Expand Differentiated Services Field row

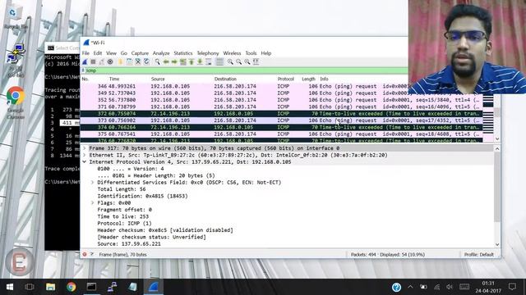93,182
